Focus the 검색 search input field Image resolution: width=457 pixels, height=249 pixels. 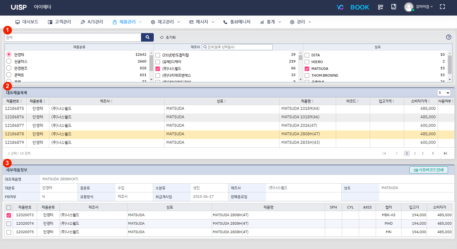point(73,37)
